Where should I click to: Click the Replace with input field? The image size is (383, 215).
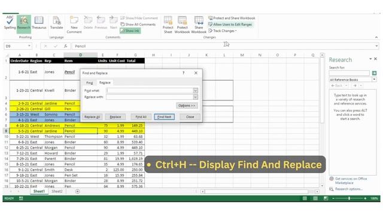150,97
